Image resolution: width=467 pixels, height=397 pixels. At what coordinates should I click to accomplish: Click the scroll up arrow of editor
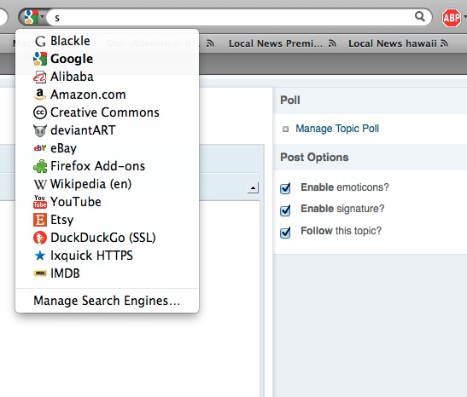coord(253,188)
